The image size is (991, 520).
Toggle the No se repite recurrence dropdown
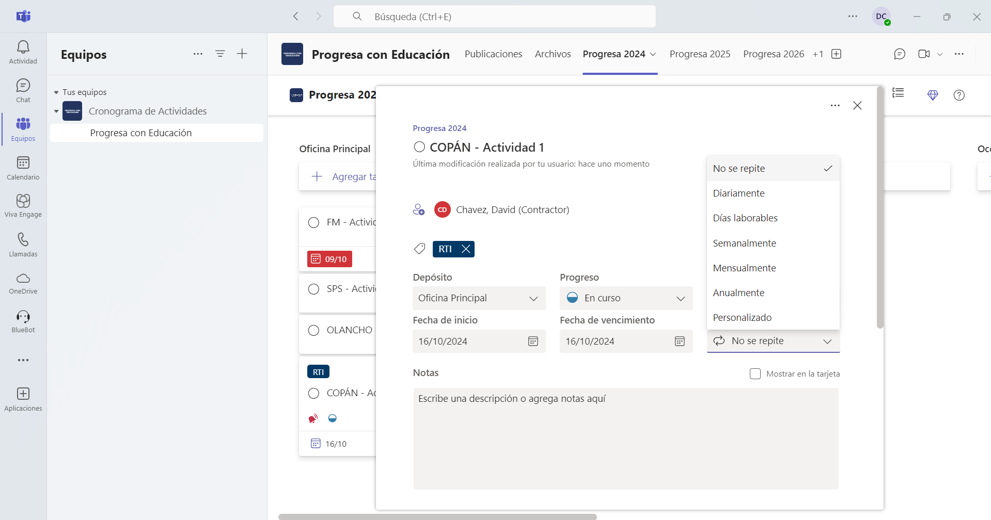point(773,341)
